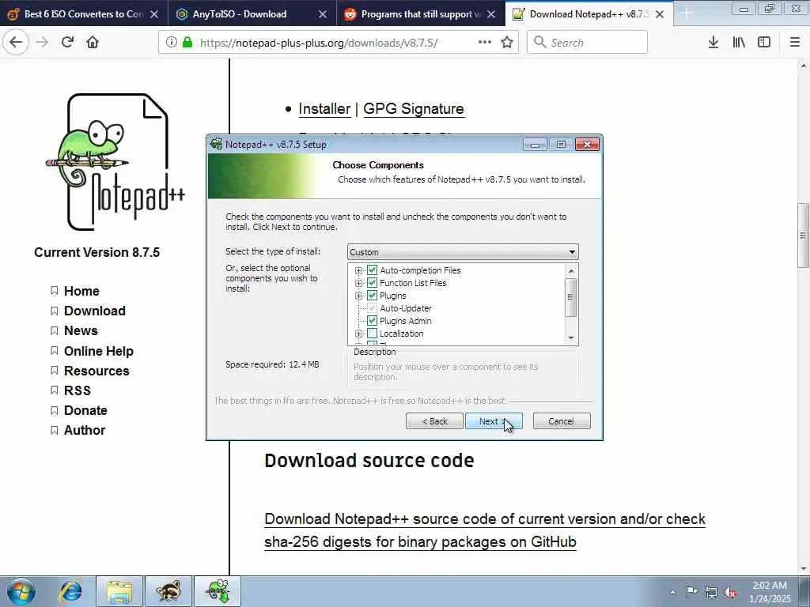Open the network tray icon
This screenshot has width=810, height=607.
(x=711, y=592)
